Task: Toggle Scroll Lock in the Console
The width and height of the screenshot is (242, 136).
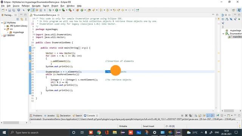Action: (x=200, y=116)
